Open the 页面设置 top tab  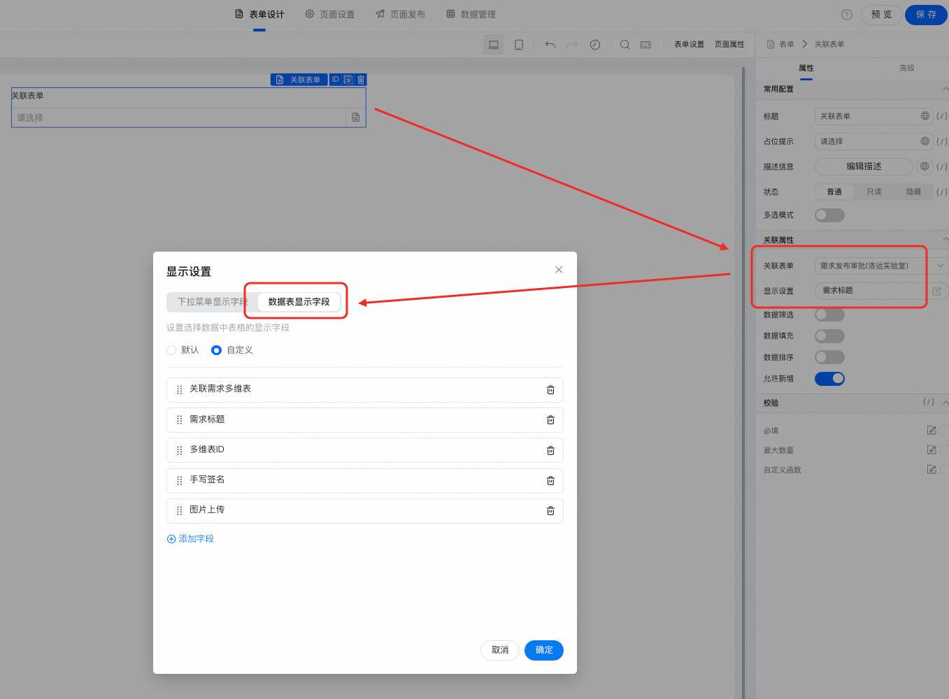pos(330,15)
